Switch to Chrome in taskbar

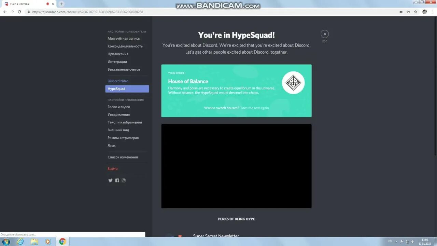point(62,242)
